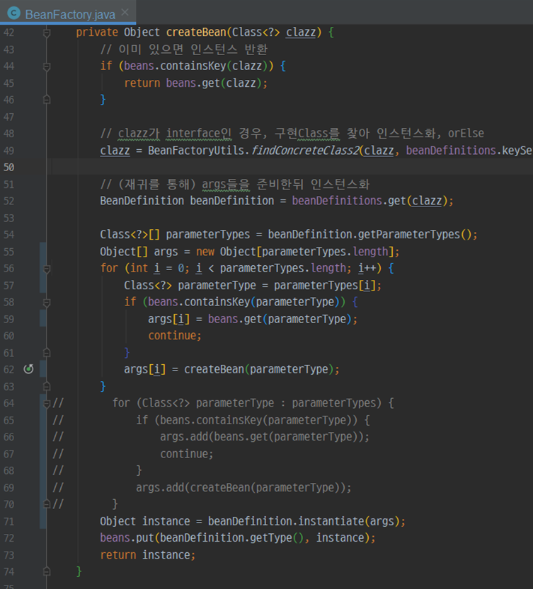533x589 pixels.
Task: Click commented 'args.add(beans.get' on line 66
Action: tap(214, 437)
